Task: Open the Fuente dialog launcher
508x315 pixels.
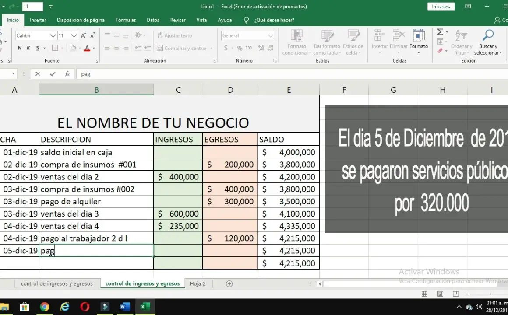Action: [x=96, y=60]
